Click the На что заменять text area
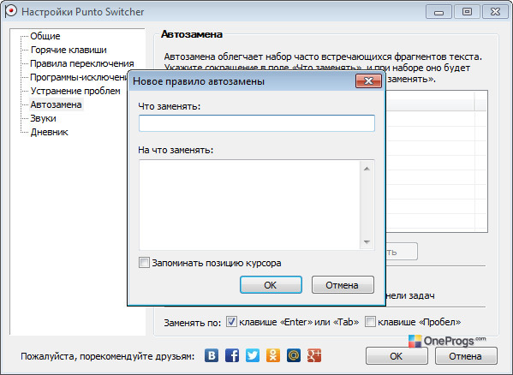The height and width of the screenshot is (375, 513). click(250, 205)
